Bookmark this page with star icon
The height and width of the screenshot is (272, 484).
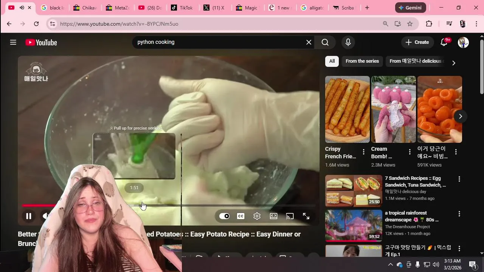[410, 24]
